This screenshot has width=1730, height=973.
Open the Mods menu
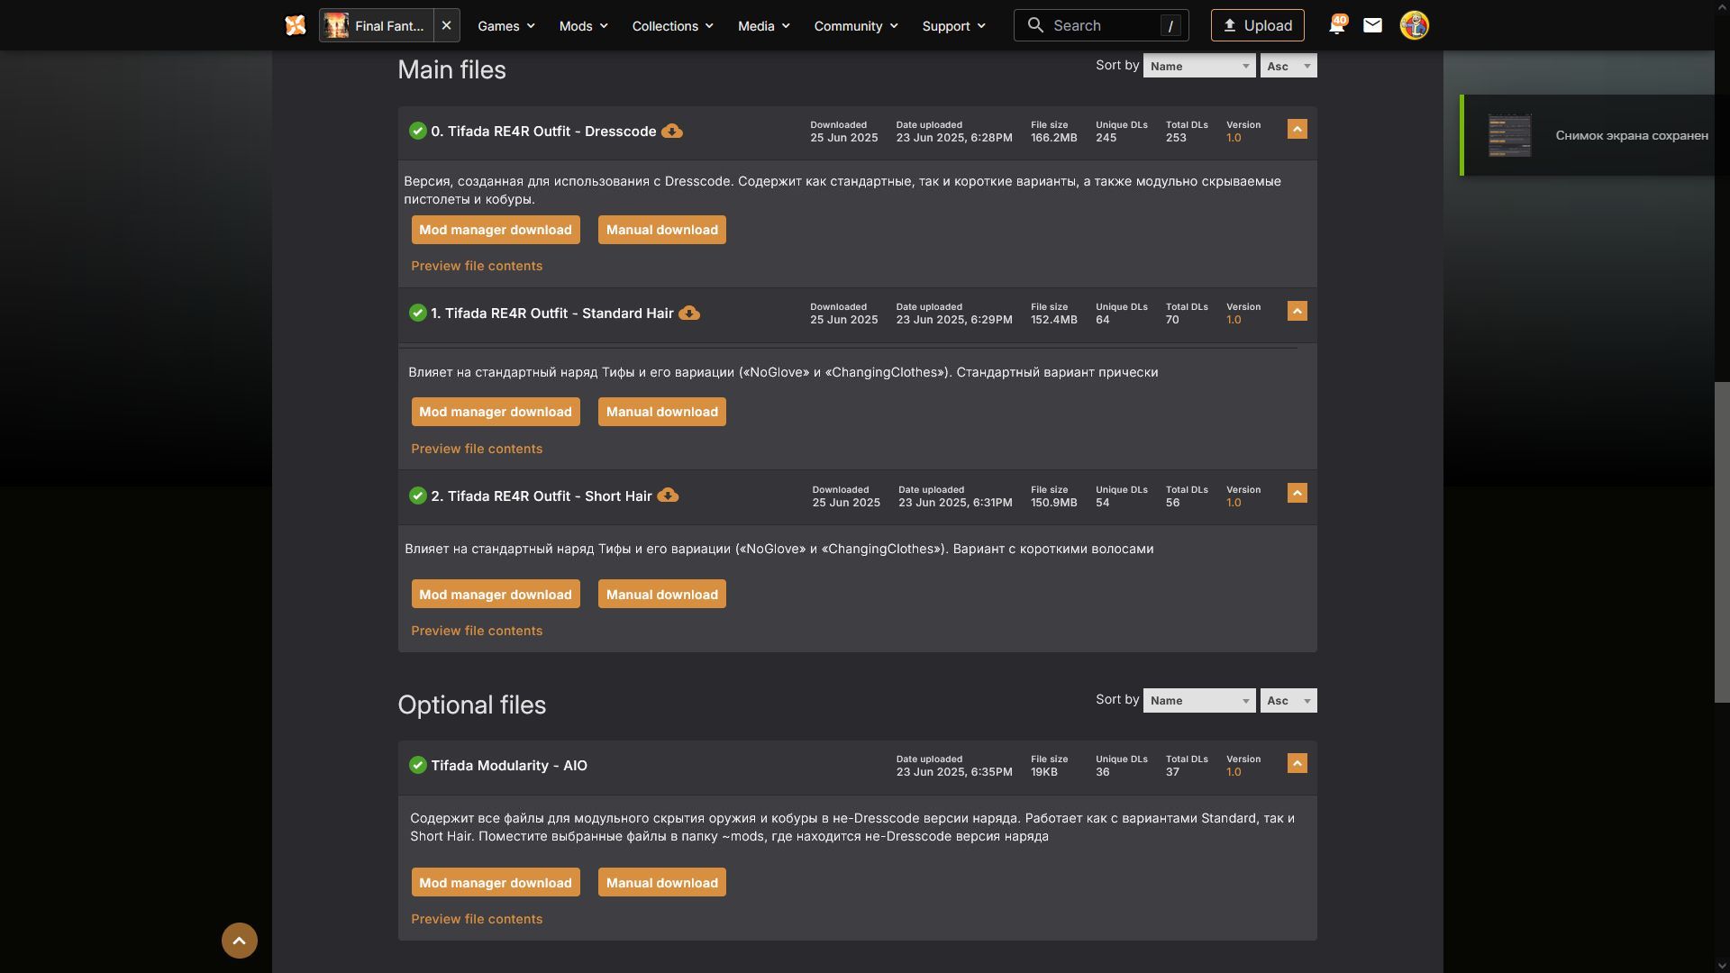click(x=583, y=25)
